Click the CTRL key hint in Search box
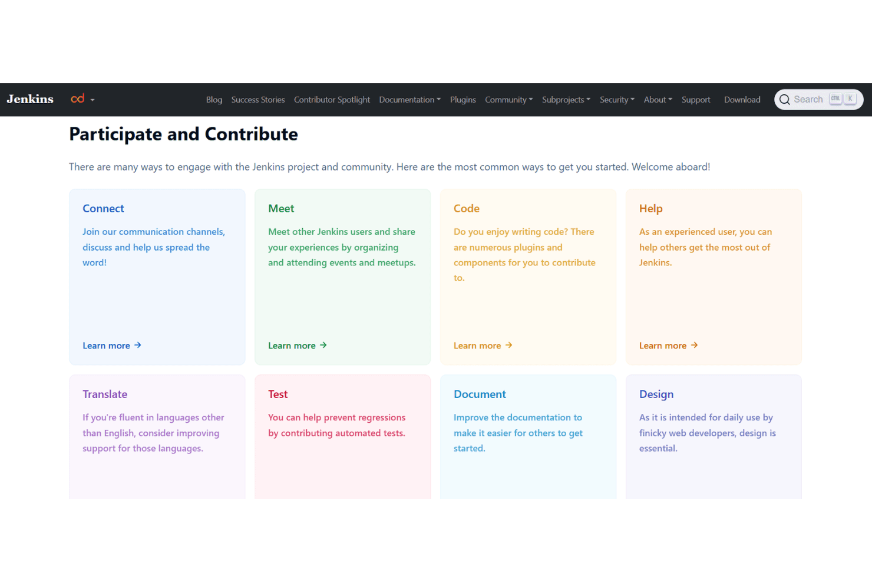Viewport: 872px width, 582px height. pos(835,99)
